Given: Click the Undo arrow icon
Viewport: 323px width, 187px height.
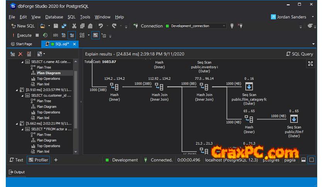Looking at the screenshot, I should tap(101, 26).
